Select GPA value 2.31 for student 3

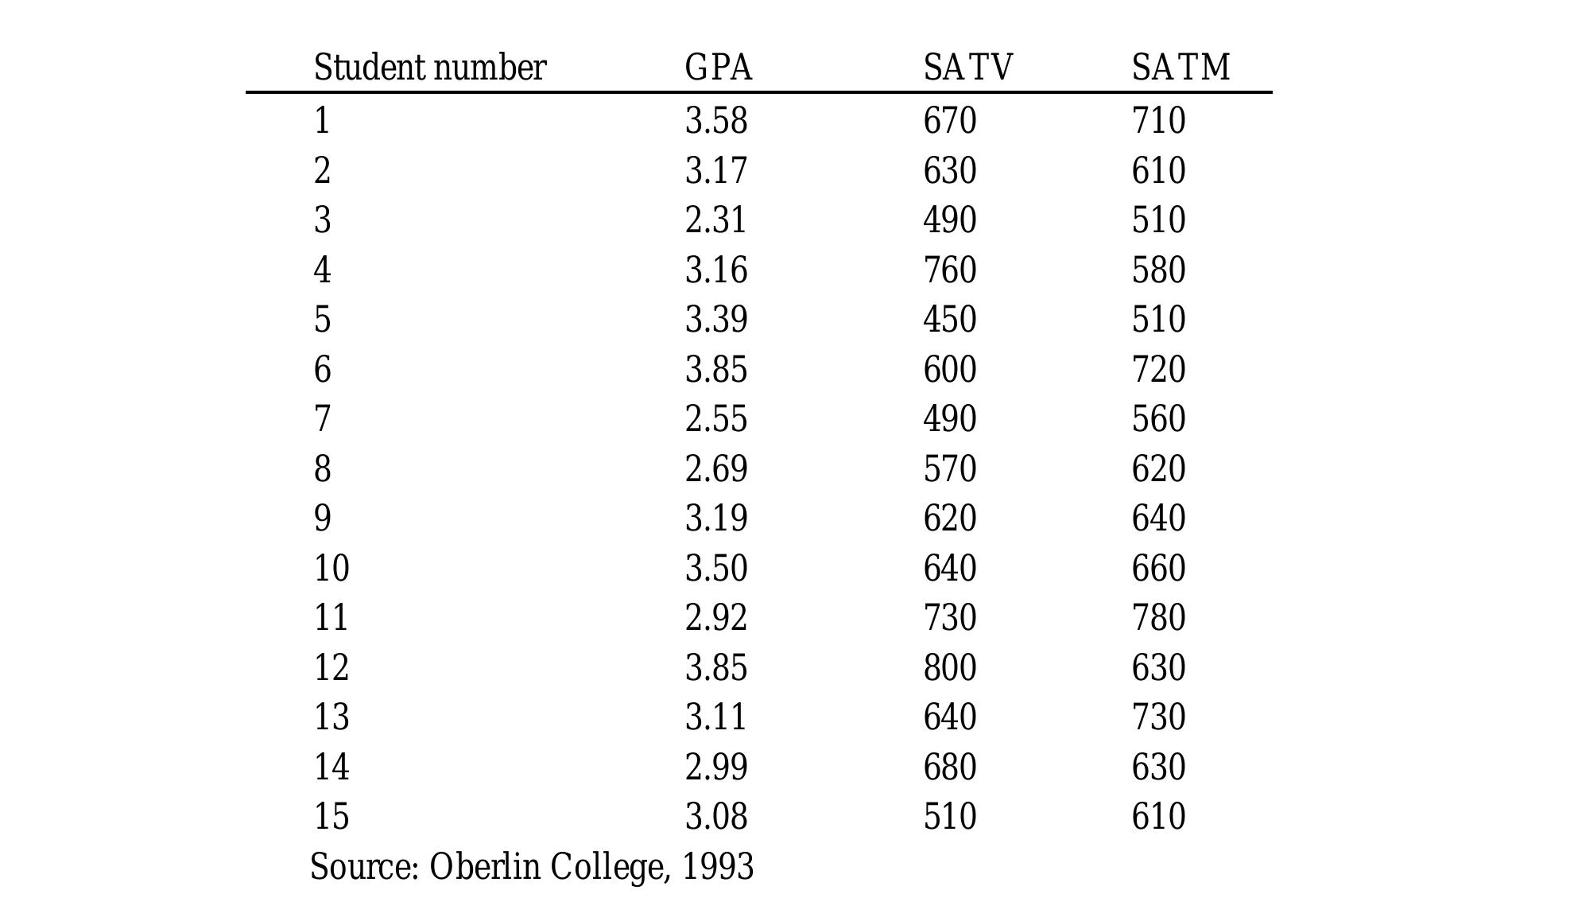point(715,220)
